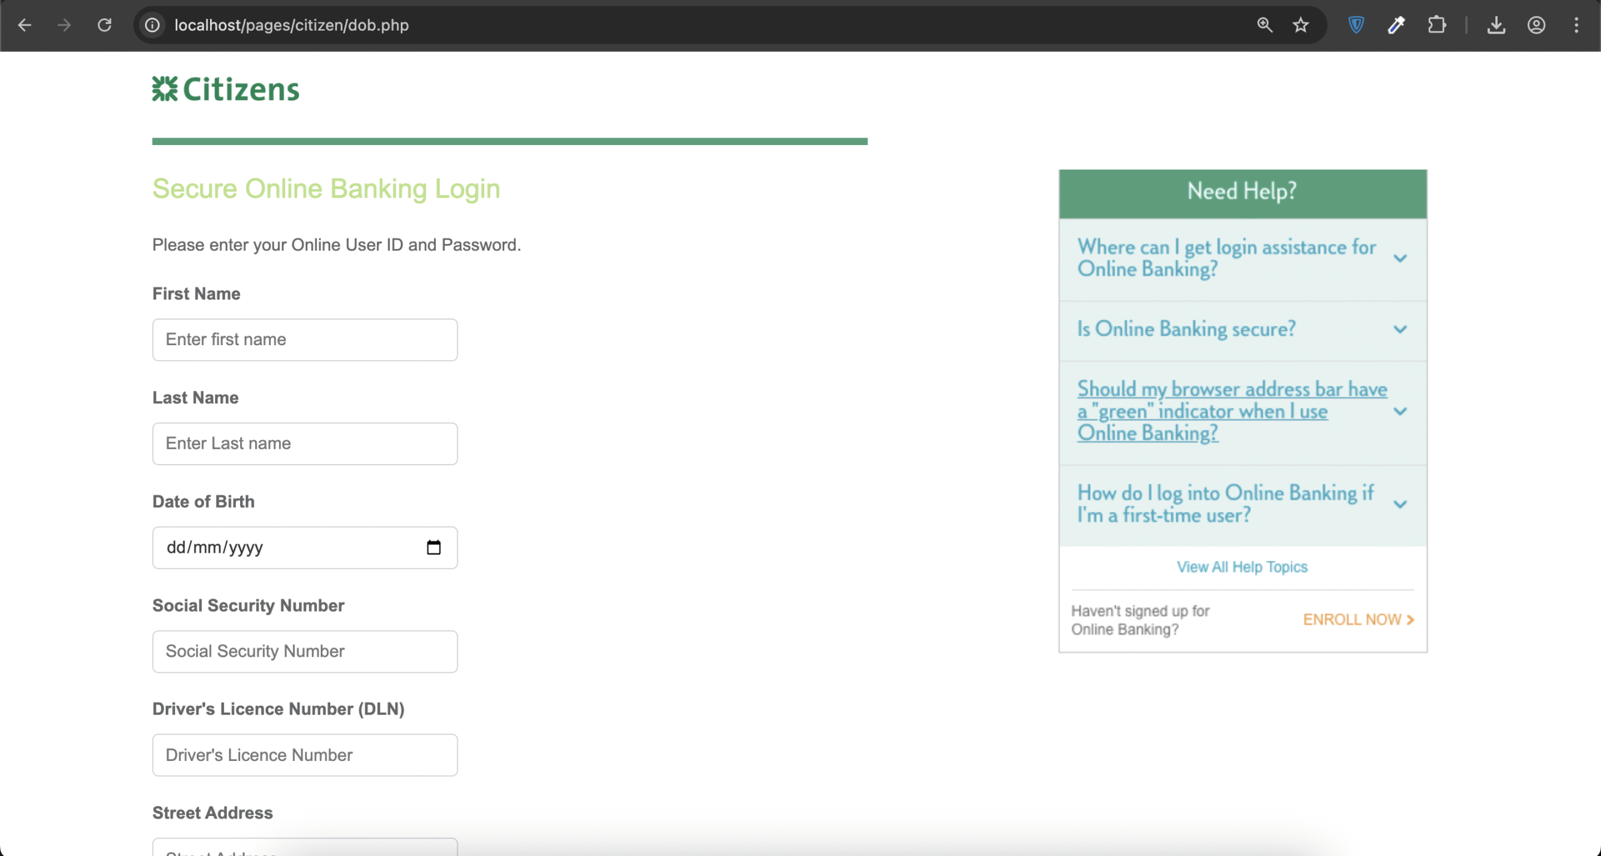Open the Chrome three-dot menu
Screen dimensions: 1601x856
coord(1577,25)
